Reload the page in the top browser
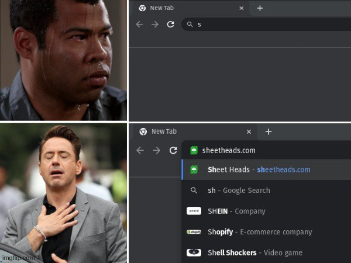 click(171, 24)
